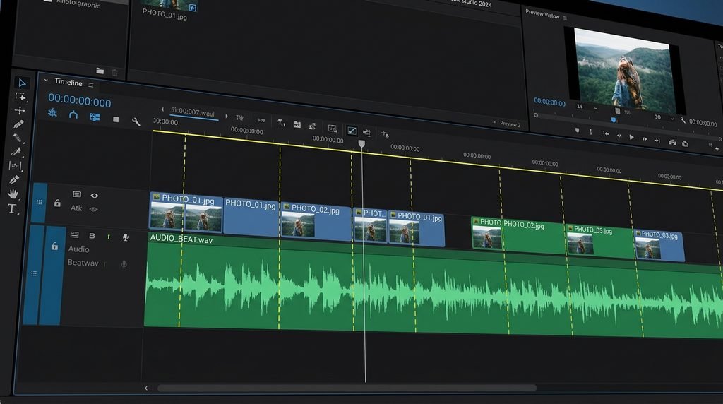Viewport: 723px width, 404px height.
Task: Activate the Hand tool
Action: (13, 194)
